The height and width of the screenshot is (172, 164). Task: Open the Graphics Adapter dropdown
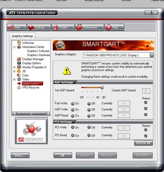coord(152,55)
